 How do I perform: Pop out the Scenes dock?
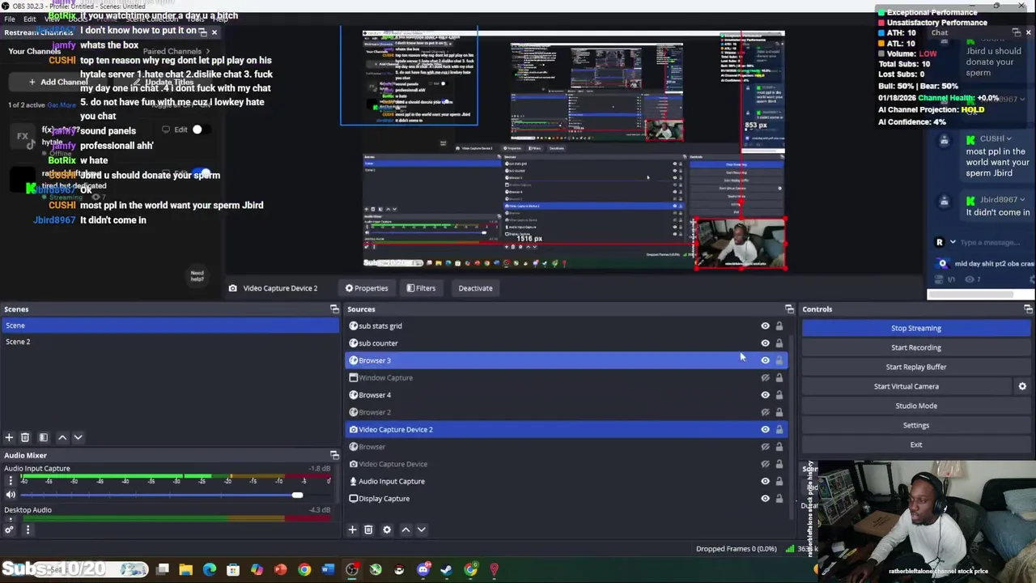tap(334, 309)
